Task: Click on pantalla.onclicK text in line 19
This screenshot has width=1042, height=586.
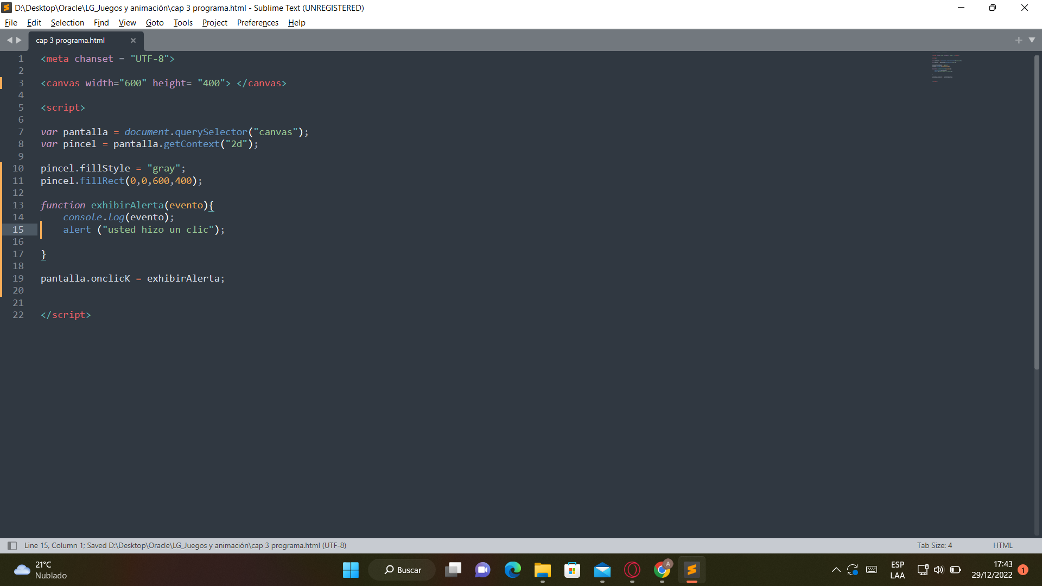Action: [85, 278]
